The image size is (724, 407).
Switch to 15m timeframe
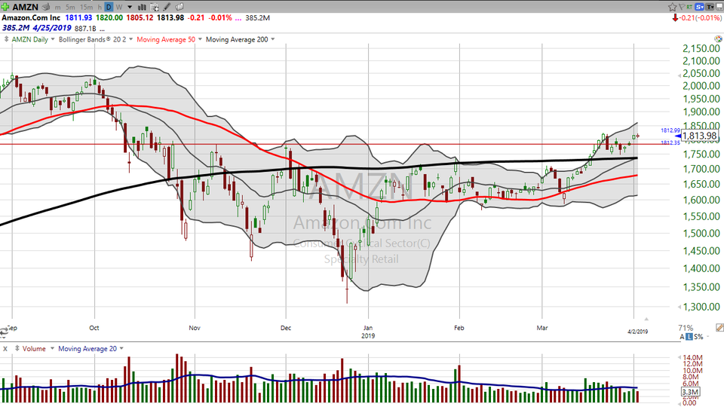[x=86, y=7]
